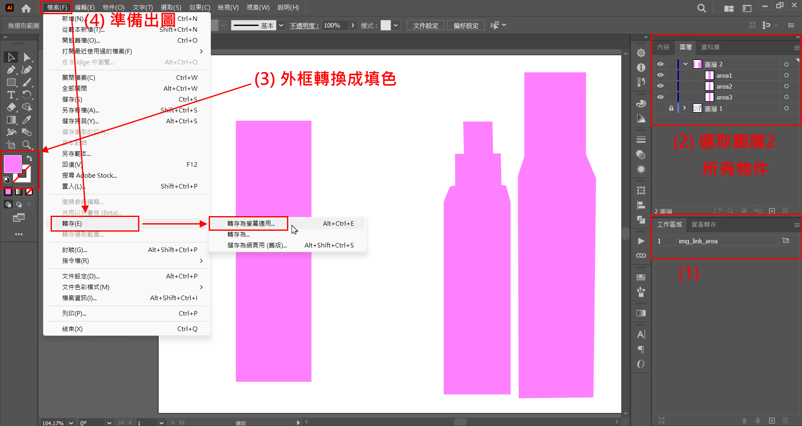
Task: Click the 文件設定 button
Action: (x=425, y=26)
